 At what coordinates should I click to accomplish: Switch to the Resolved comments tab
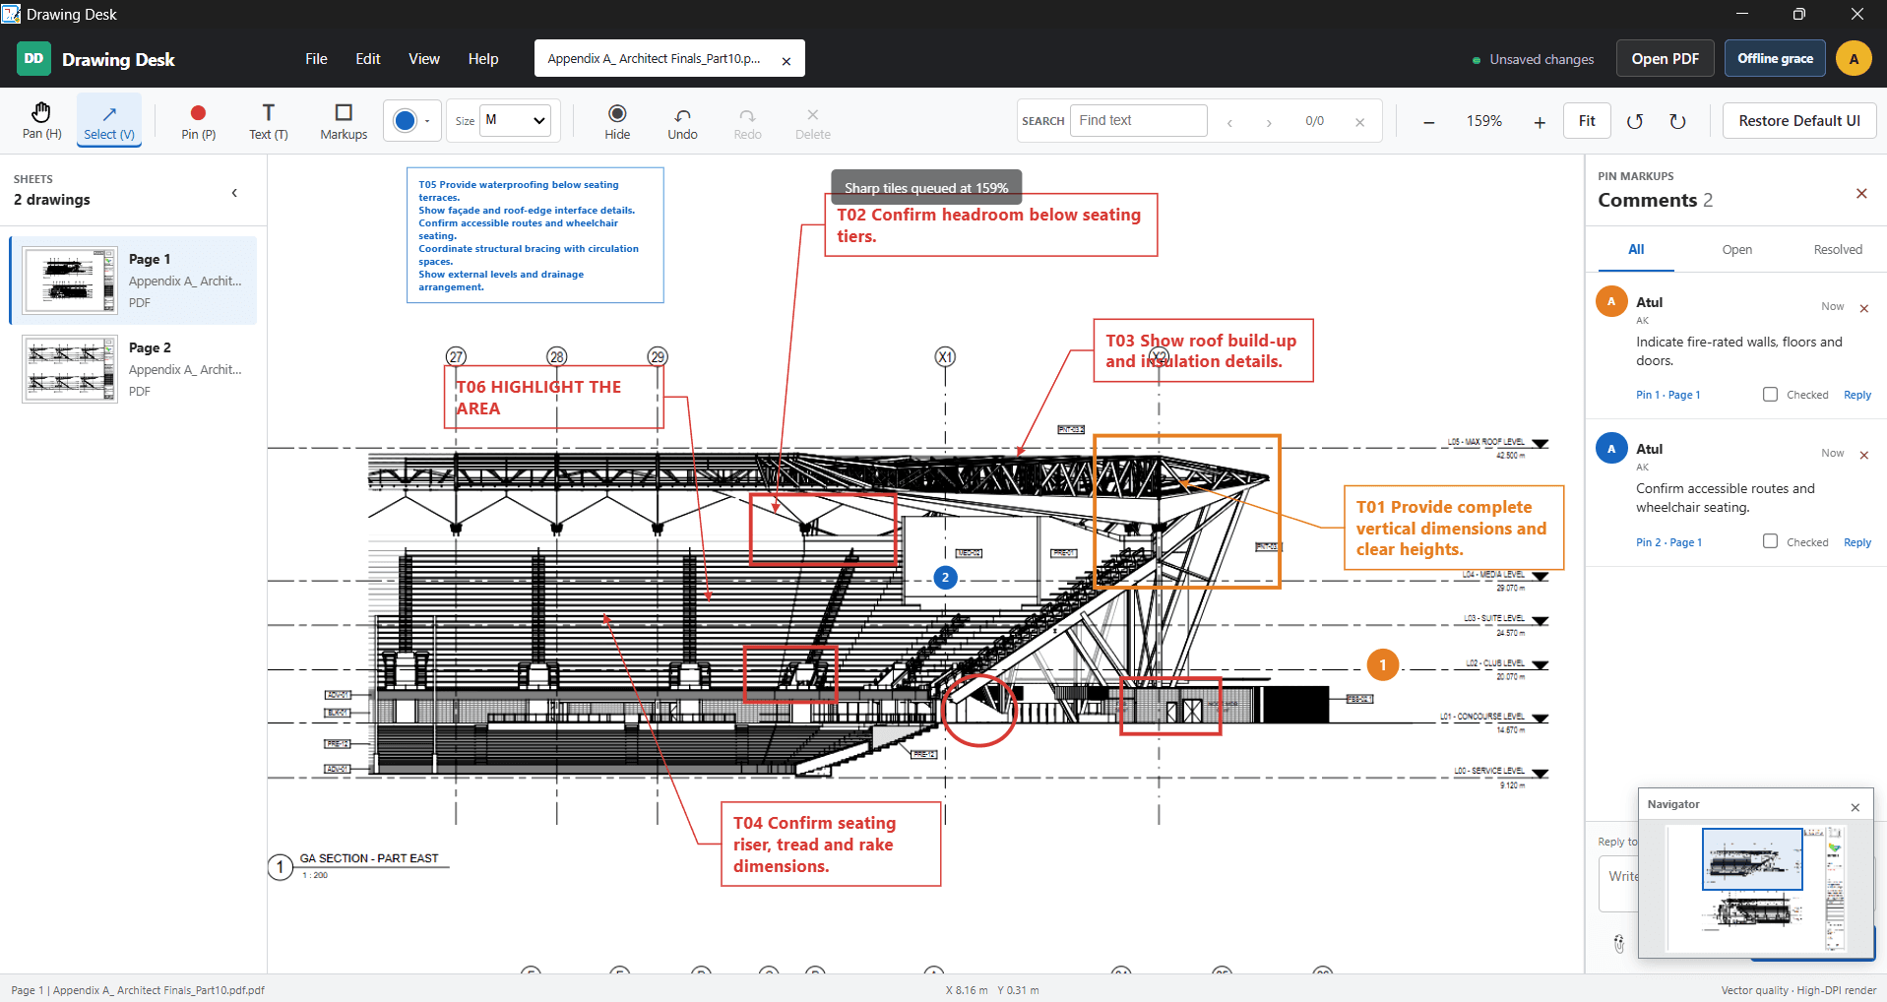1838,250
